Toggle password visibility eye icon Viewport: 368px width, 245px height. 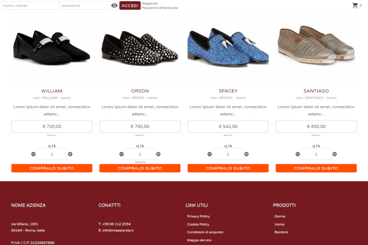click(x=114, y=6)
